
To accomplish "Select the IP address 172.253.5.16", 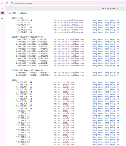I will (23, 132).
